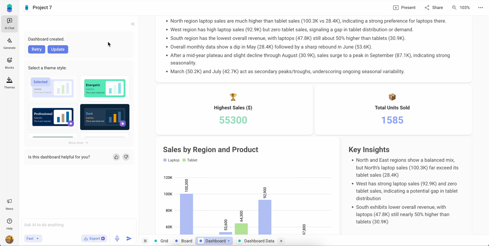Open the Dashboard Data tab
Viewport: 489px width, 246px height.
click(259, 241)
